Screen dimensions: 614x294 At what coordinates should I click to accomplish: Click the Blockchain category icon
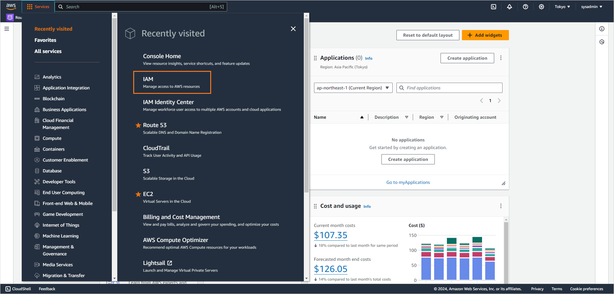(x=37, y=99)
